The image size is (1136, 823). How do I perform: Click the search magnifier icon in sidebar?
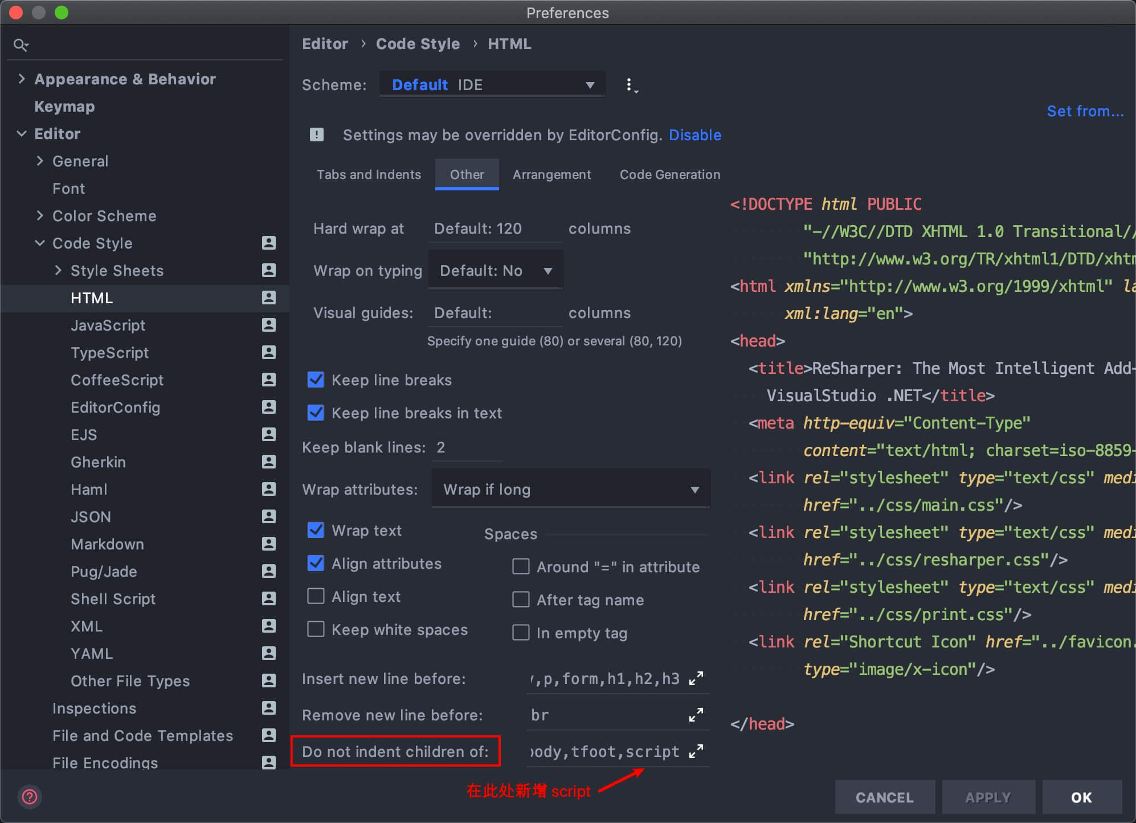coord(21,45)
